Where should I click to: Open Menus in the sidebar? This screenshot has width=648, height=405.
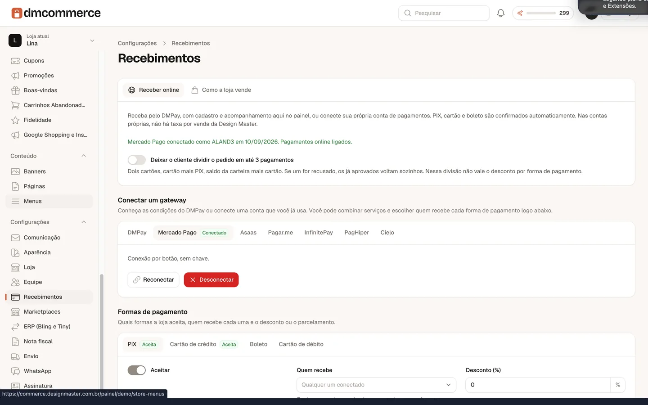pyautogui.click(x=49, y=201)
